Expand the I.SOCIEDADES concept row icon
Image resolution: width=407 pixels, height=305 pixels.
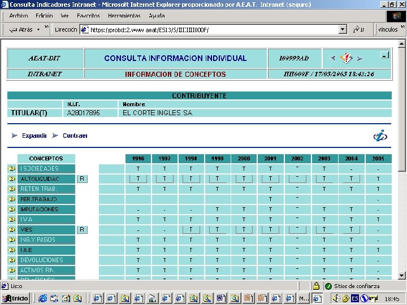pyautogui.click(x=11, y=168)
